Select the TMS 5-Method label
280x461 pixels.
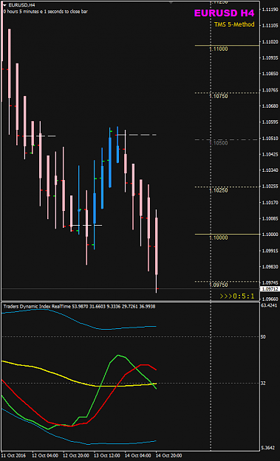coord(234,24)
